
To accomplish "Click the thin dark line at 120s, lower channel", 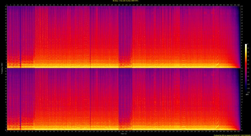I will point(90,100).
